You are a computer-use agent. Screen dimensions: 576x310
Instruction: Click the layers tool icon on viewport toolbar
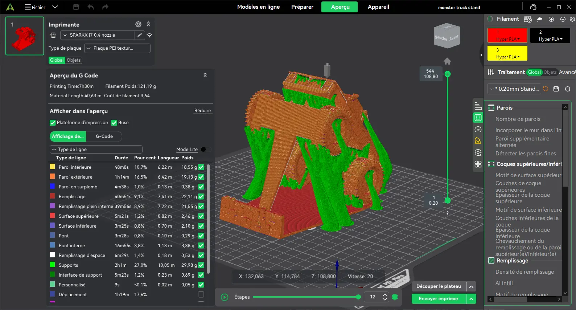[478, 106]
